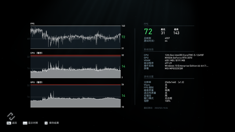The image size is (235, 132).
Task: Choose 保存结果 to save results
Action: 54,123
